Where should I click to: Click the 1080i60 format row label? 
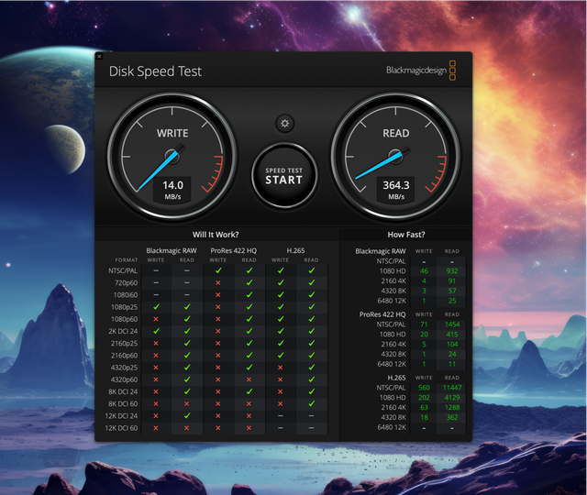tap(126, 295)
